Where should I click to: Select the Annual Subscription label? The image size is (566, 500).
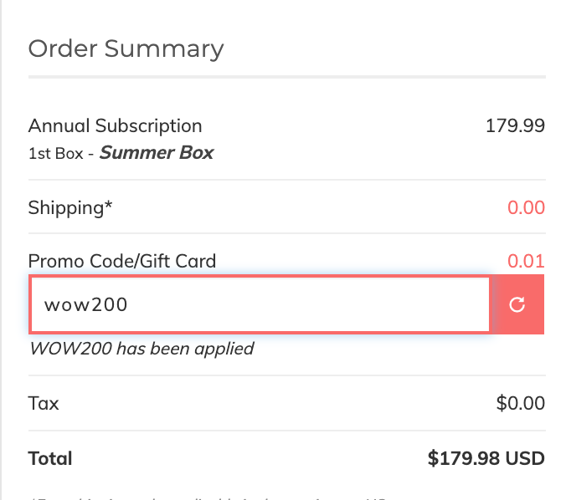(115, 126)
